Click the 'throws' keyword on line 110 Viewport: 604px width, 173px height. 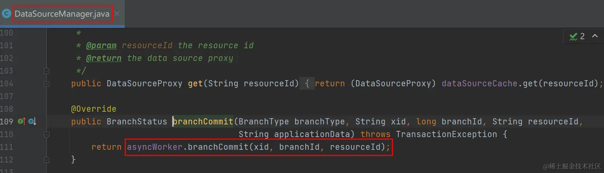[375, 134]
